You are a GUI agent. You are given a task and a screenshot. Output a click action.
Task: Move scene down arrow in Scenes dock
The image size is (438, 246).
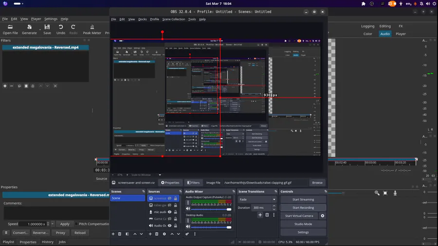click(141, 234)
